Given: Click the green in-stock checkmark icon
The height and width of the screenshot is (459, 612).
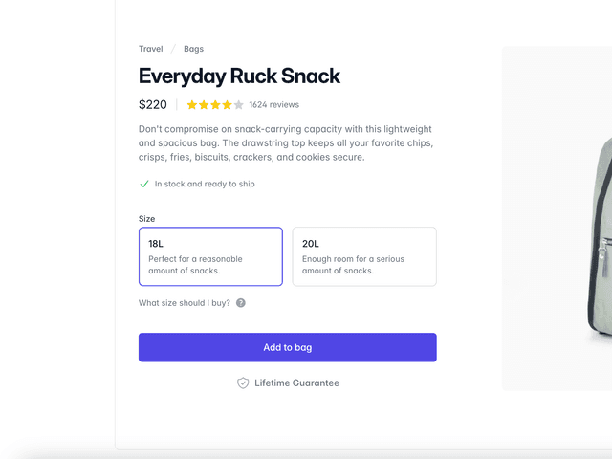Looking at the screenshot, I should (x=144, y=184).
